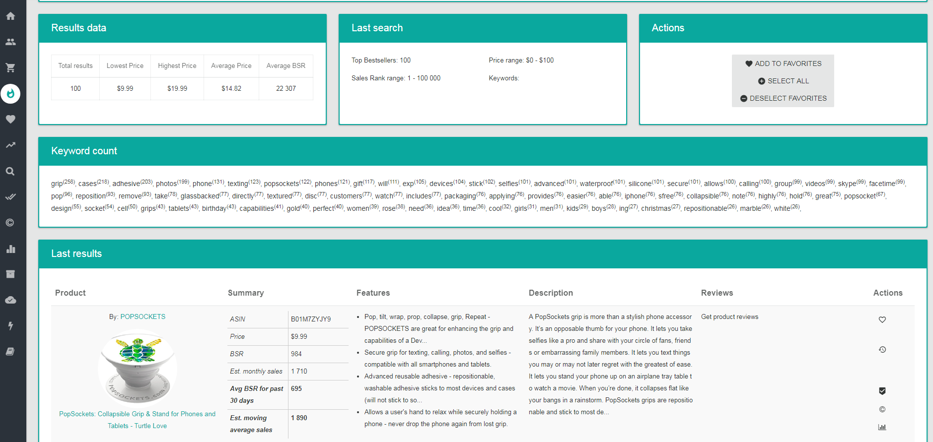Click the Average Price value $14.82
Screen dimensions: 933x442
click(x=231, y=88)
